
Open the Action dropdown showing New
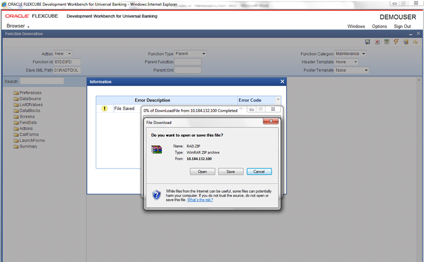[x=63, y=54]
